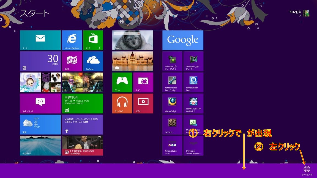The width and height of the screenshot is (317, 178).
Task: Launch Developer Toolkit Browser tile
Action: click(x=193, y=146)
